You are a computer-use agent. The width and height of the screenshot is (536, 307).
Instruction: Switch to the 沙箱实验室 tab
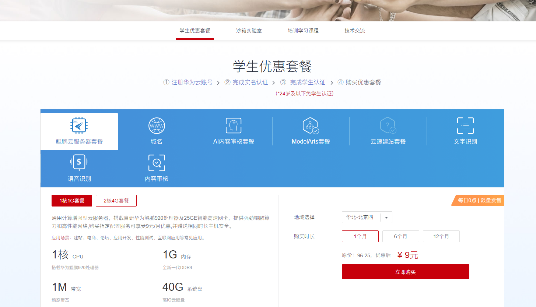[249, 31]
